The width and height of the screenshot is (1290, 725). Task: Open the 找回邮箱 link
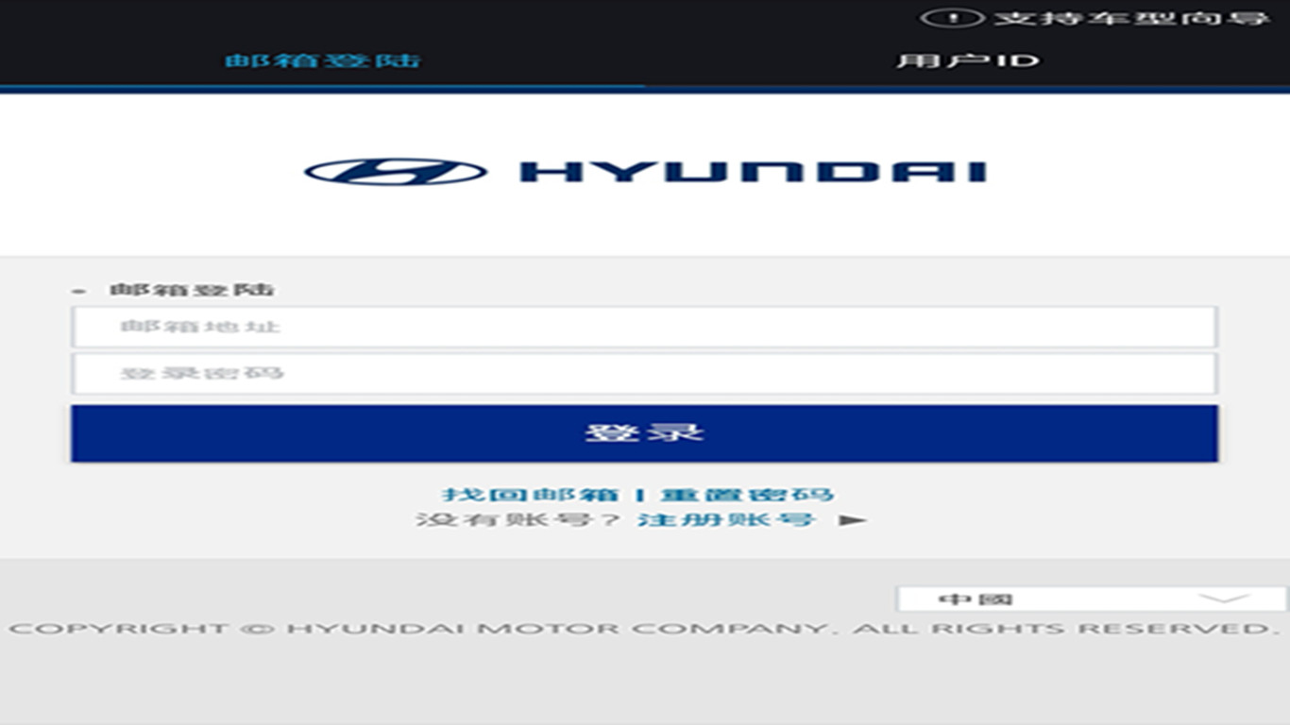(531, 495)
